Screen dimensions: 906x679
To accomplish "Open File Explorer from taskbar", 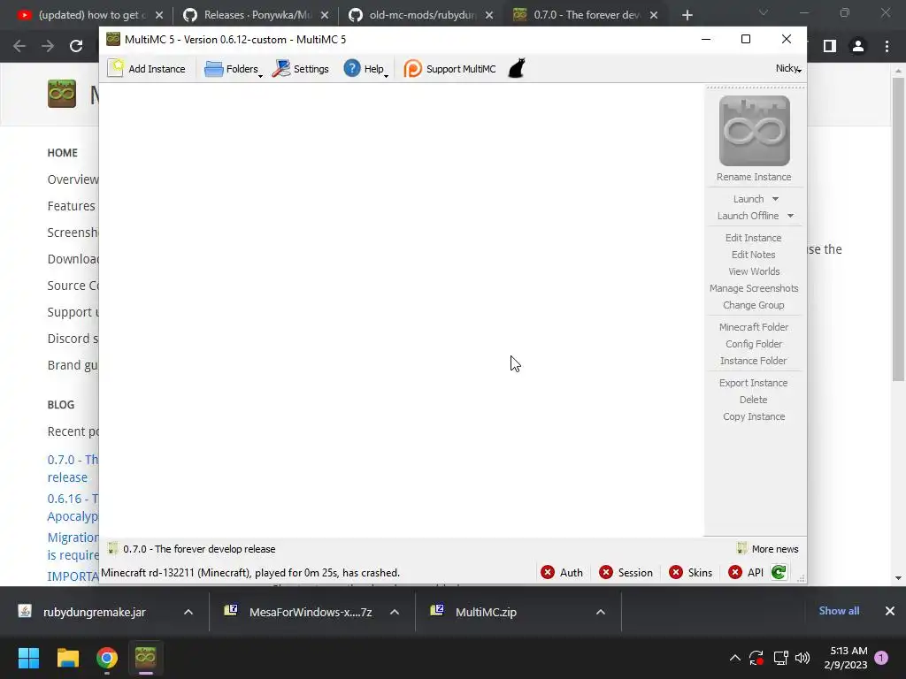I will coord(67,658).
